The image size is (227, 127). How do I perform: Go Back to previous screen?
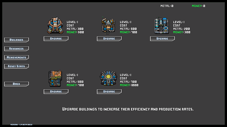pyautogui.click(x=16, y=84)
